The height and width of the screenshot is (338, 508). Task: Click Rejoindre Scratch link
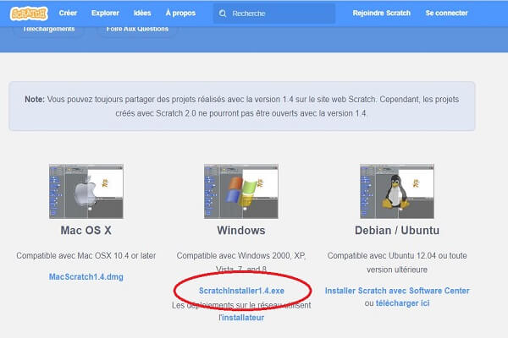tap(382, 13)
